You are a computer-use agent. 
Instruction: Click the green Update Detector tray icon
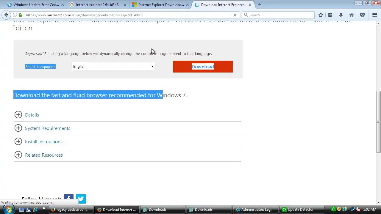point(334,210)
